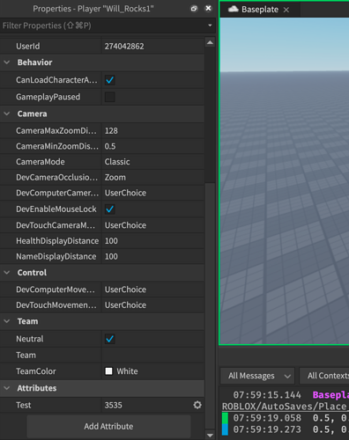
Task: Click output log entry at 07:59:15.144
Action: click(285, 395)
